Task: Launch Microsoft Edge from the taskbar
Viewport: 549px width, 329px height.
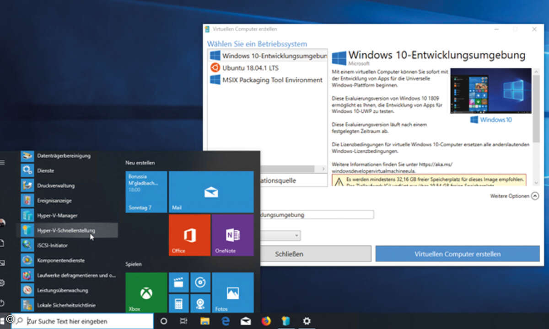Action: click(x=225, y=321)
